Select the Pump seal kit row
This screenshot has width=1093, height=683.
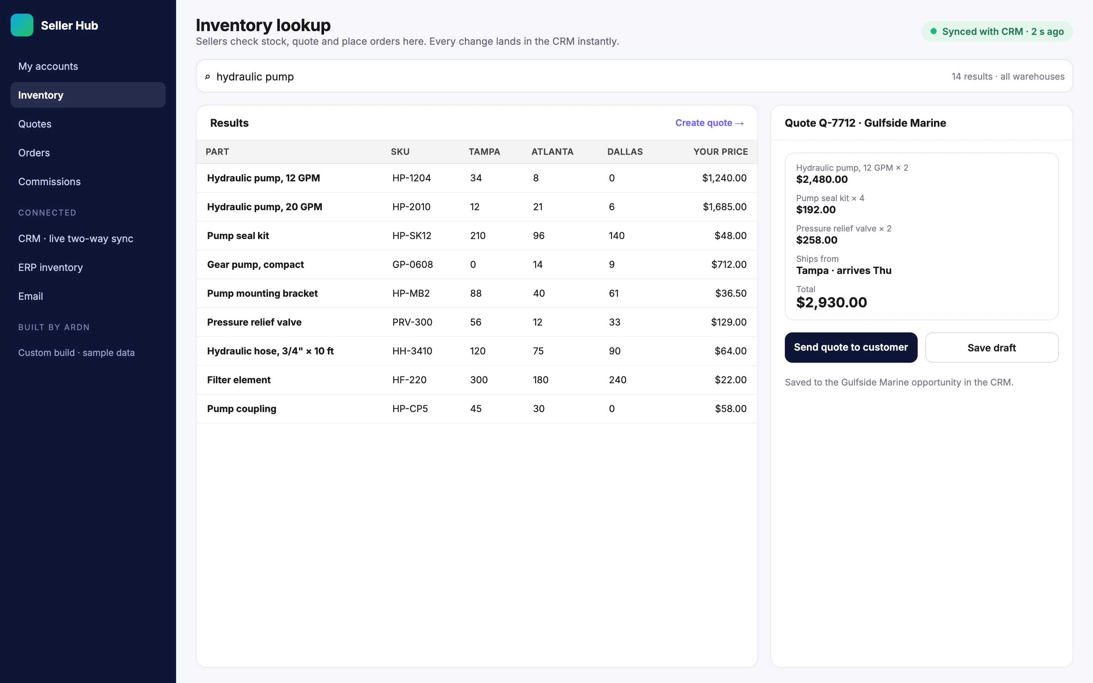click(477, 236)
